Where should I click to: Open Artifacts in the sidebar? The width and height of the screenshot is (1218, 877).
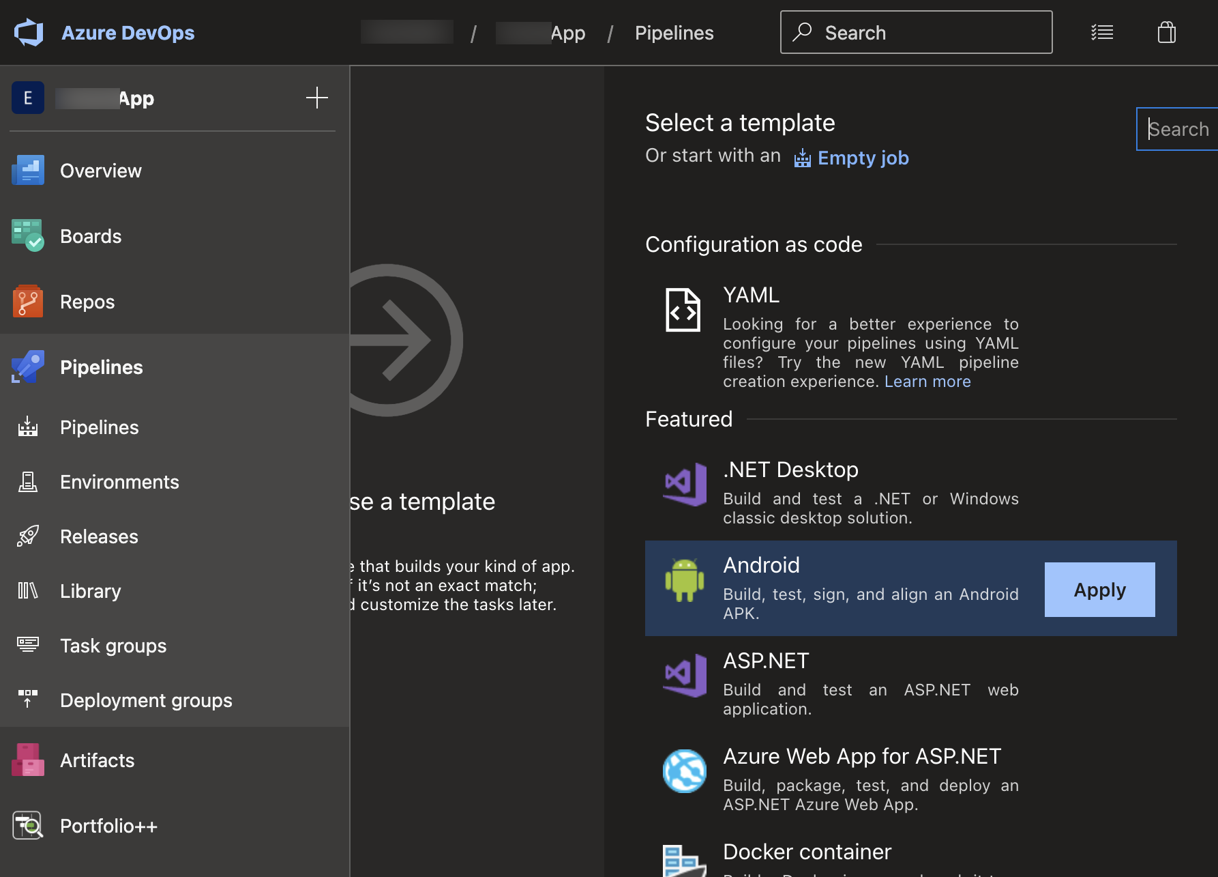tap(98, 760)
